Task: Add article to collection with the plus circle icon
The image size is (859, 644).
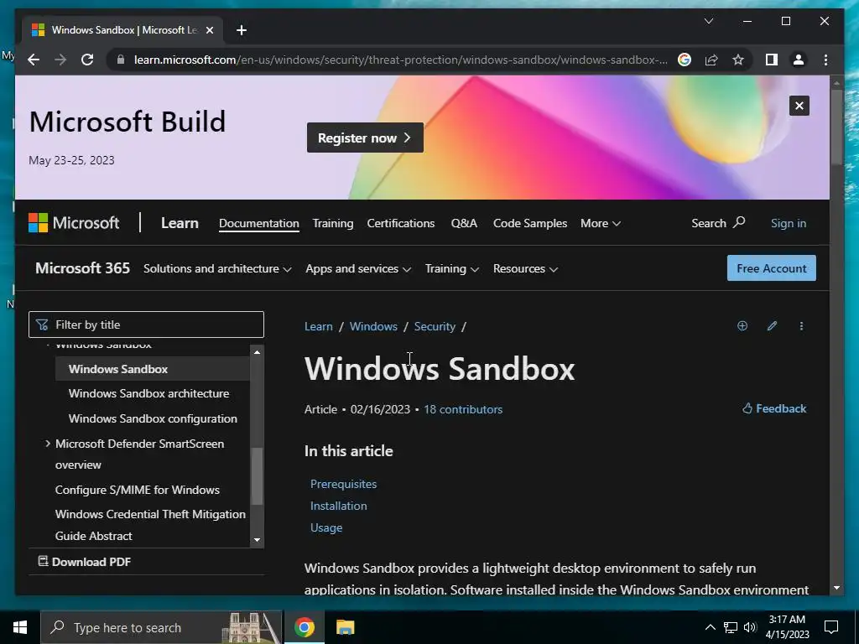Action: tap(742, 326)
